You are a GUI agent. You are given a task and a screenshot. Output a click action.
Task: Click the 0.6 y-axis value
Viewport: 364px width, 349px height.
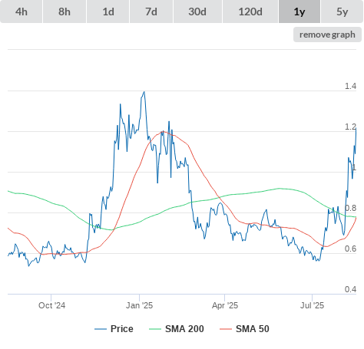(350, 249)
